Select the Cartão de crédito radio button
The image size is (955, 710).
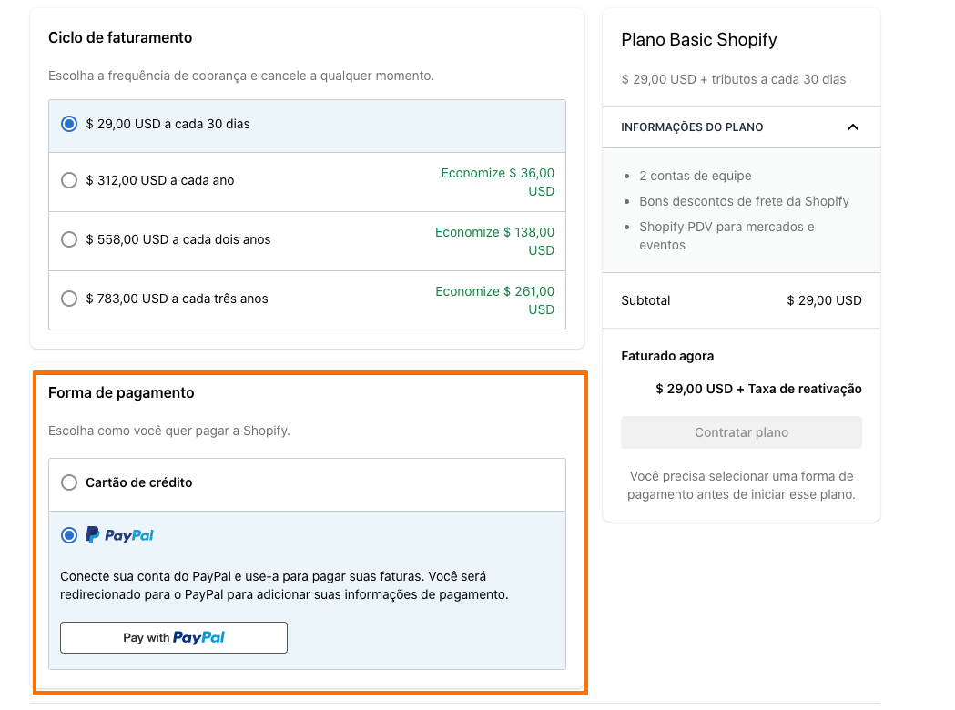[x=69, y=483]
